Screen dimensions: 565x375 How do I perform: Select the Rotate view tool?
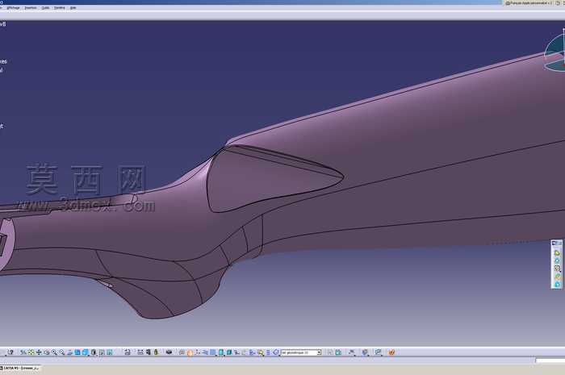coord(47,352)
